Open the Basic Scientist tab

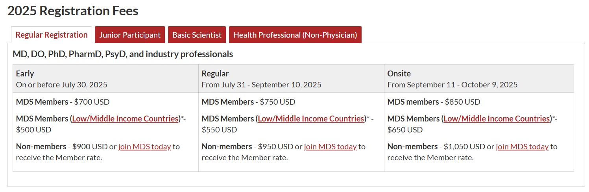[197, 35]
